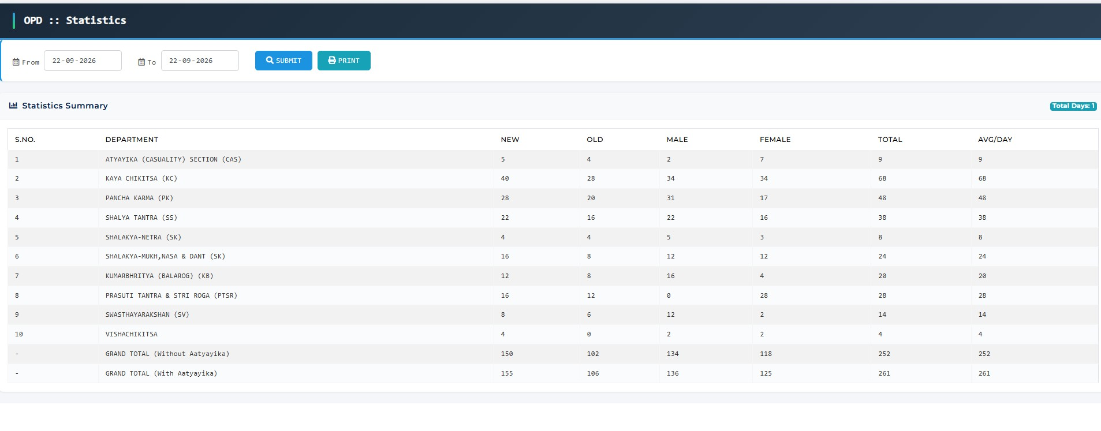Select the SHALYA TANTRA (SS) department
The width and height of the screenshot is (1101, 431).
coord(141,218)
